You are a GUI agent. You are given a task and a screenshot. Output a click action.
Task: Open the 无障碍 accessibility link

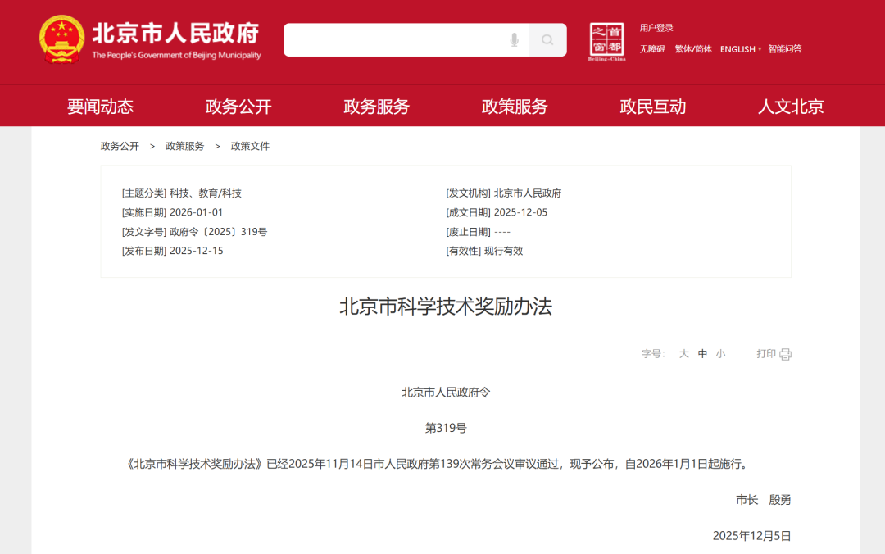(x=652, y=49)
